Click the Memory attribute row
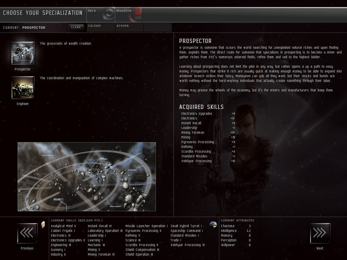 tap(236, 236)
